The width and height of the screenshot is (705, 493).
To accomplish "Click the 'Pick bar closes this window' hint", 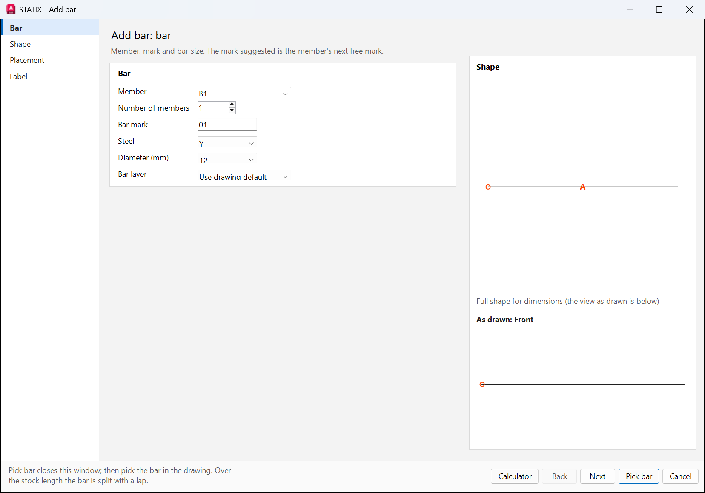I will tap(120, 476).
